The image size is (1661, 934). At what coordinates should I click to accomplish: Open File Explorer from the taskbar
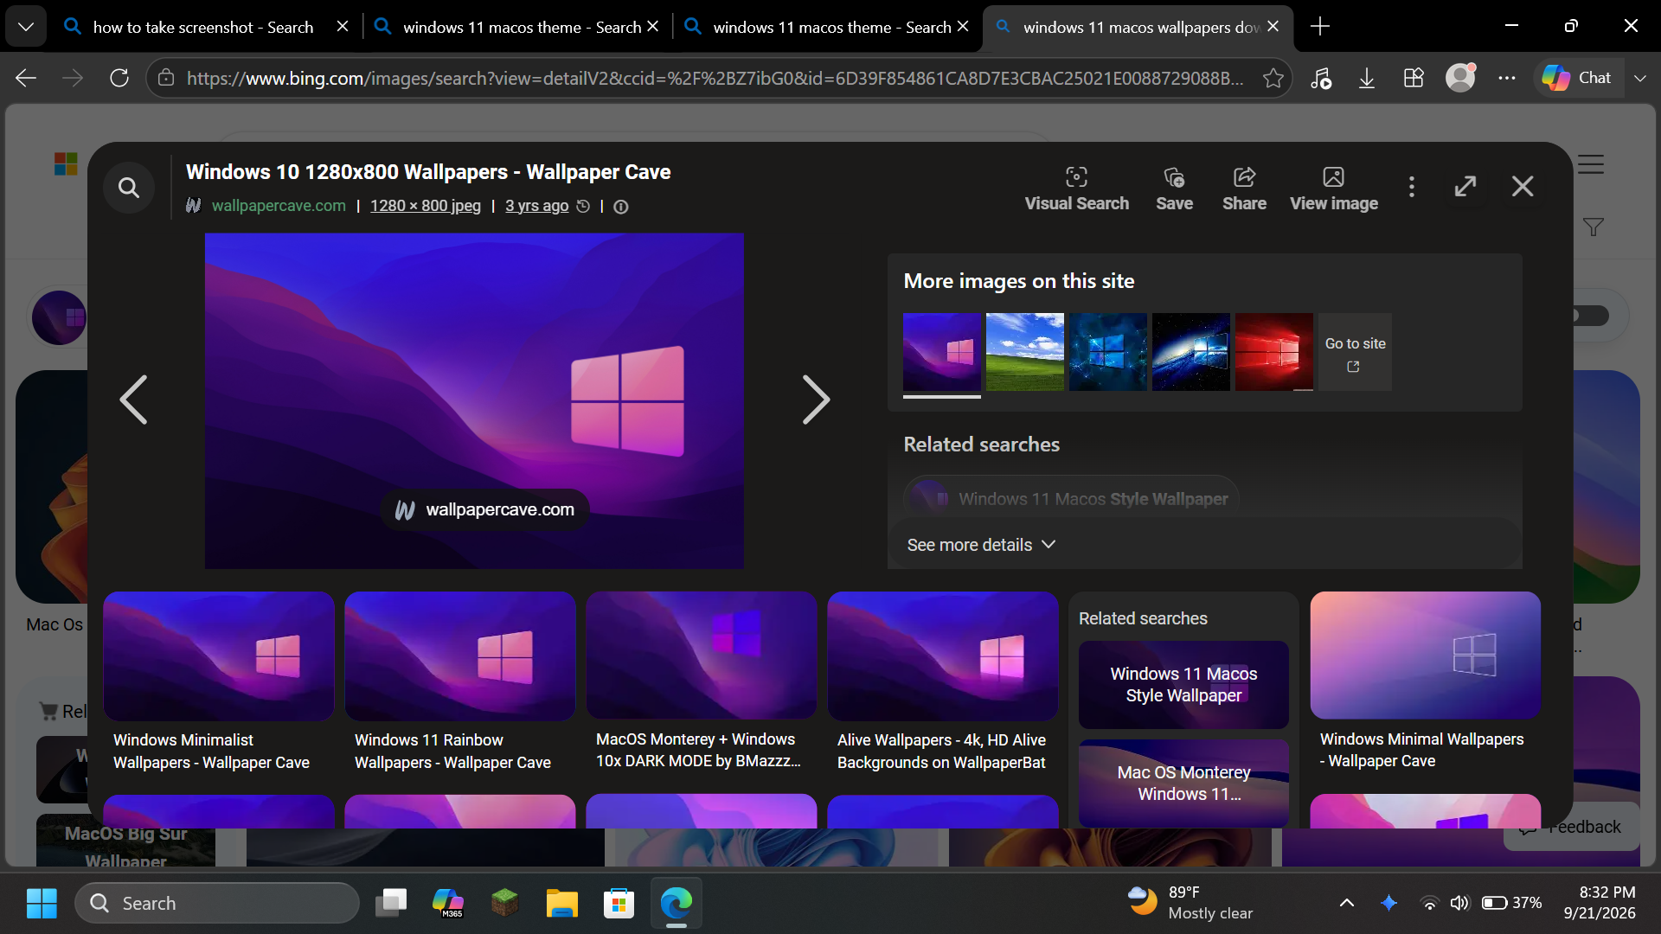561,903
